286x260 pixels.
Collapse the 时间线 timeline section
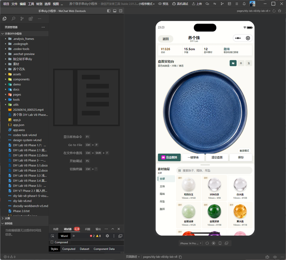(3, 223)
